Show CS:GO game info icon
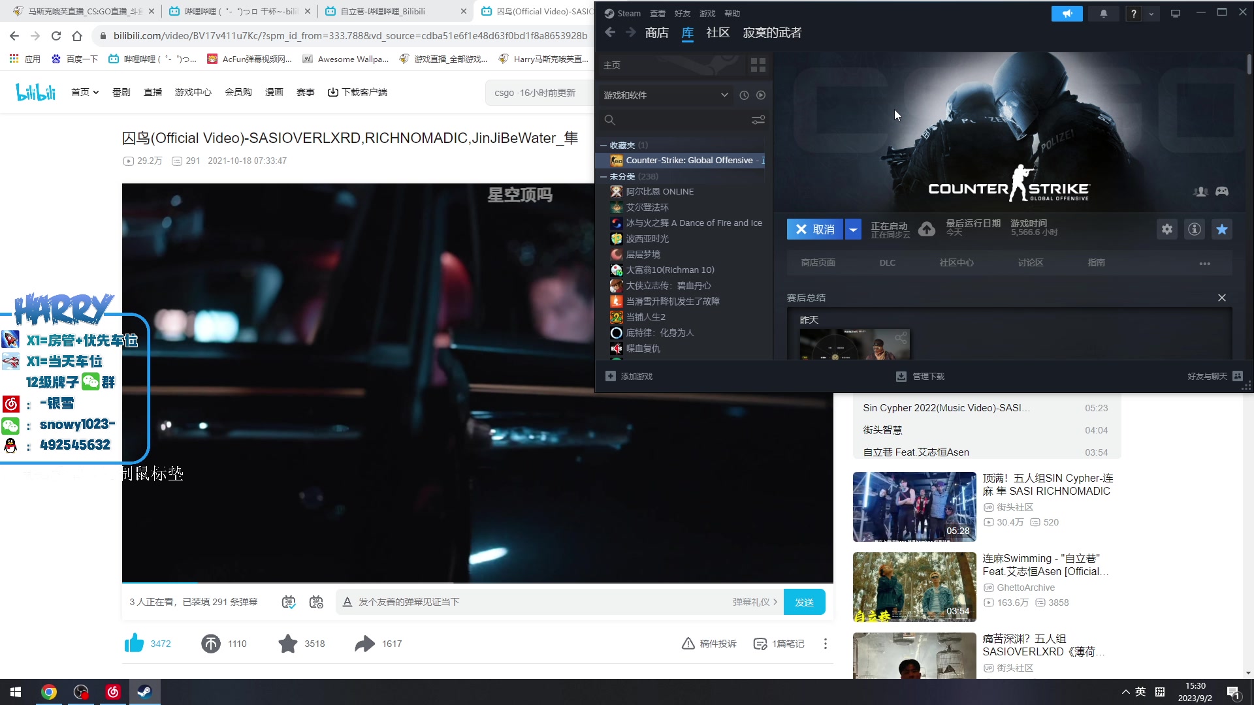The height and width of the screenshot is (705, 1254). point(1195,229)
